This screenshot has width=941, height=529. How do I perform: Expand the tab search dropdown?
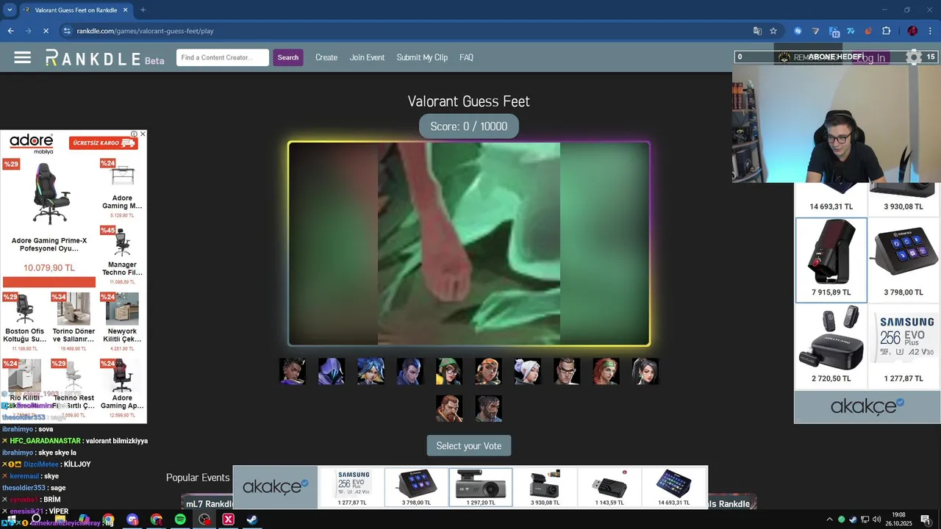click(9, 10)
